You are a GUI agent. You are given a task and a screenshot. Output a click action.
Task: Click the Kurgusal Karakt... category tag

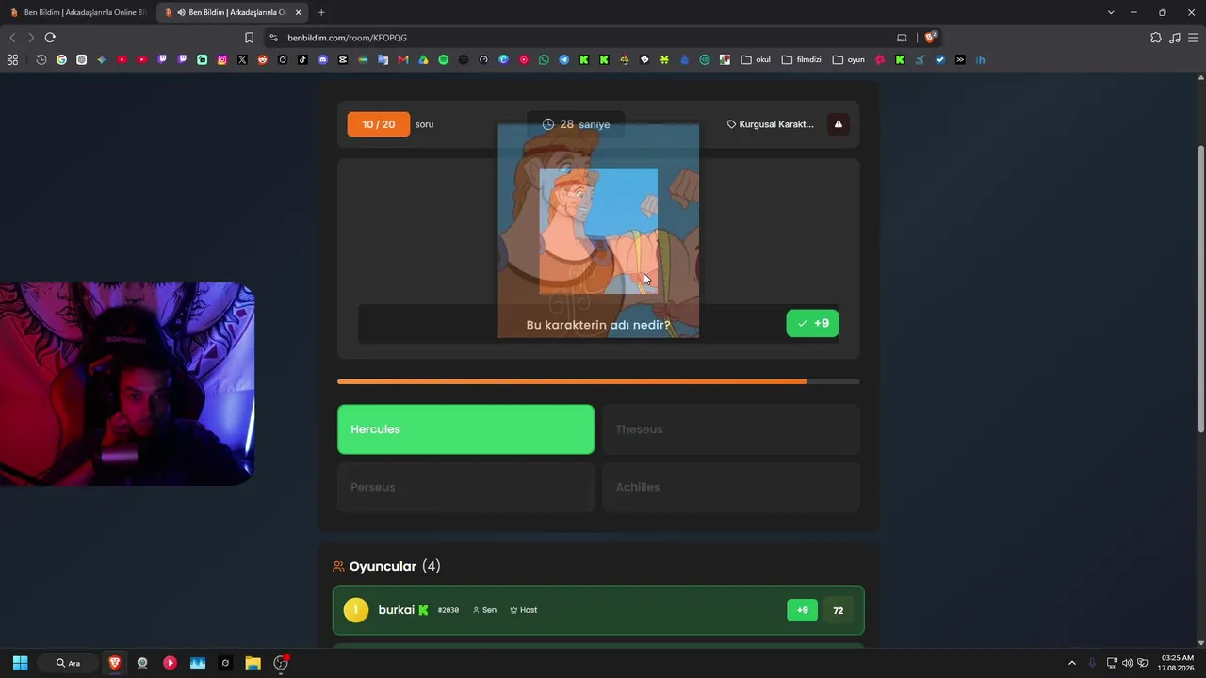tap(771, 124)
